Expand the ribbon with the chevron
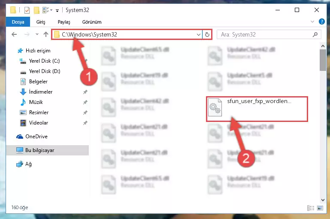Image resolution: width=330 pixels, height=219 pixels. click(x=312, y=21)
